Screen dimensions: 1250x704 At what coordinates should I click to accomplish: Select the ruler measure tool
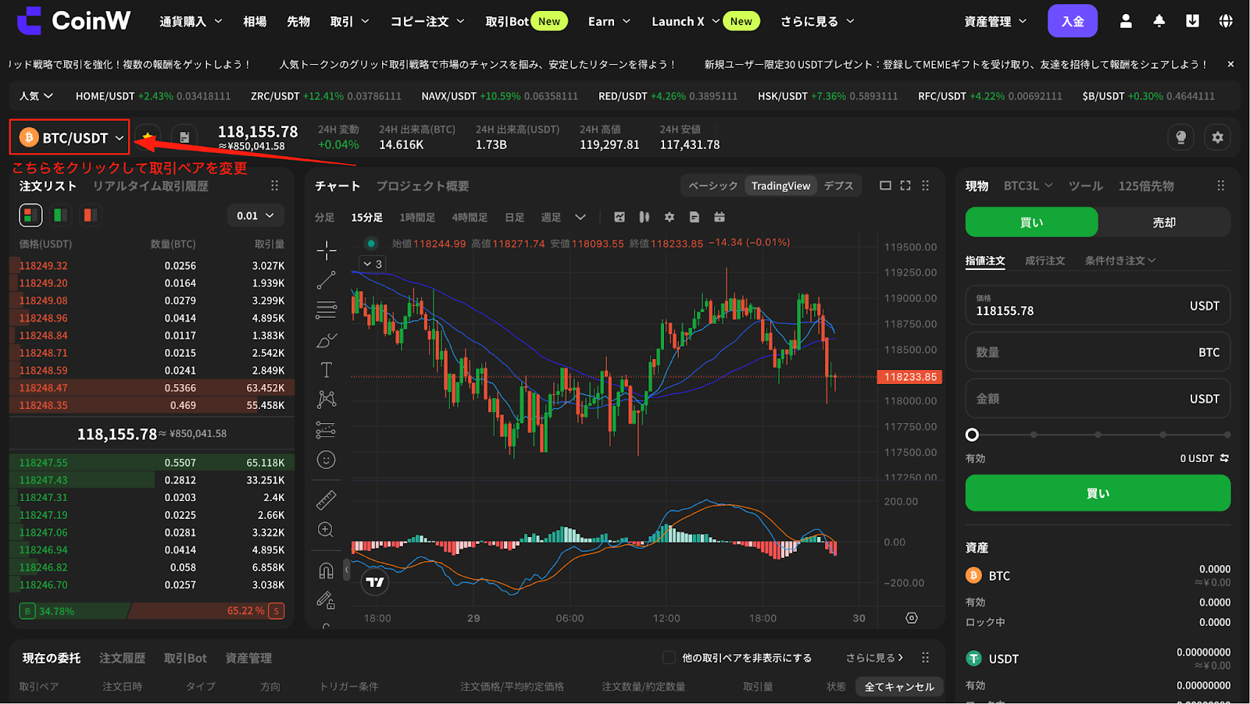tap(327, 500)
